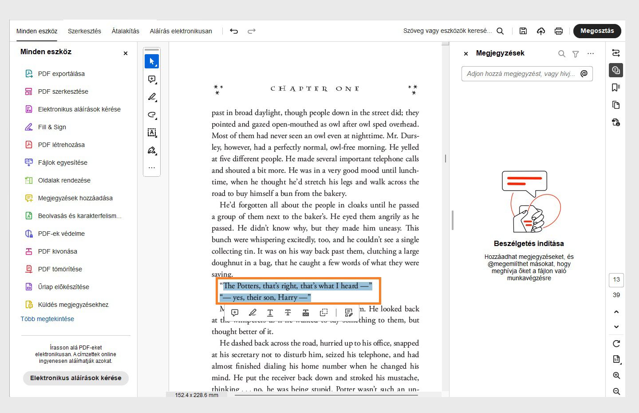
Task: Zoom in on the document
Action: coord(616,376)
